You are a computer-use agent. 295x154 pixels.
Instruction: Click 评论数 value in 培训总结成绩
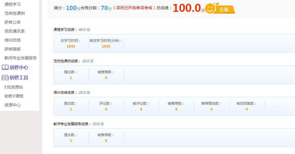pos(106,109)
